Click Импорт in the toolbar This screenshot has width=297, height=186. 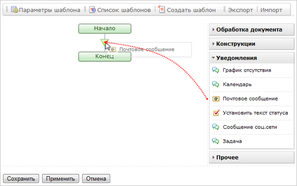[x=271, y=10]
